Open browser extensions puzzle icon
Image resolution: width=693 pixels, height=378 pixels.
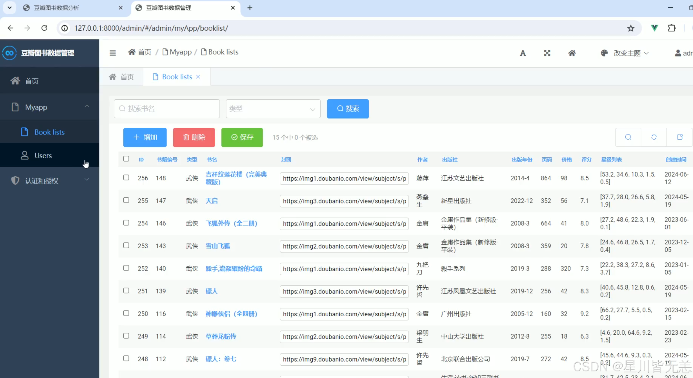(x=672, y=28)
